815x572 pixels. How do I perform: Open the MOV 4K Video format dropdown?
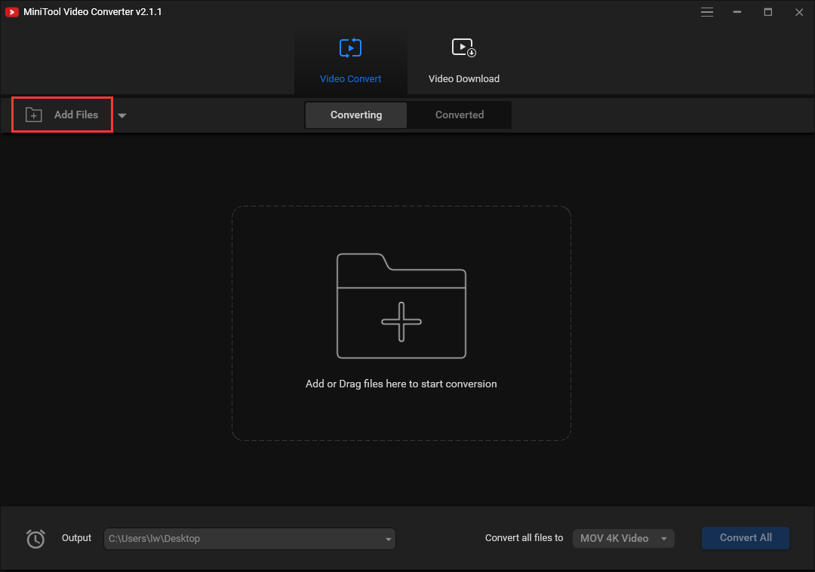(623, 538)
